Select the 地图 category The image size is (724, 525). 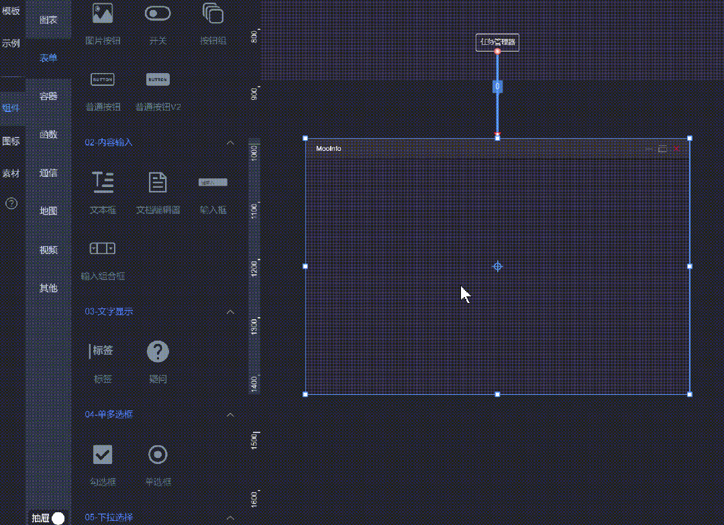48,211
